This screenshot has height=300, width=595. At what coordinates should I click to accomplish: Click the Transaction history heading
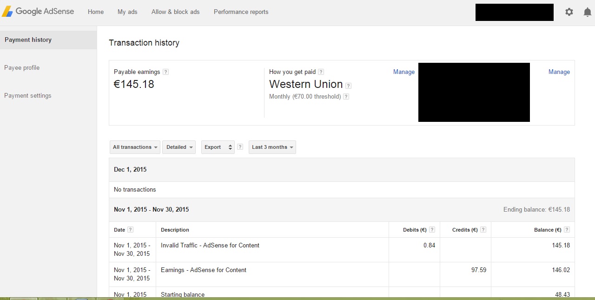point(144,43)
